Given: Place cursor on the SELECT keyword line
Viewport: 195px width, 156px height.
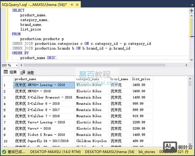Looking at the screenshot, I should 18,10.
